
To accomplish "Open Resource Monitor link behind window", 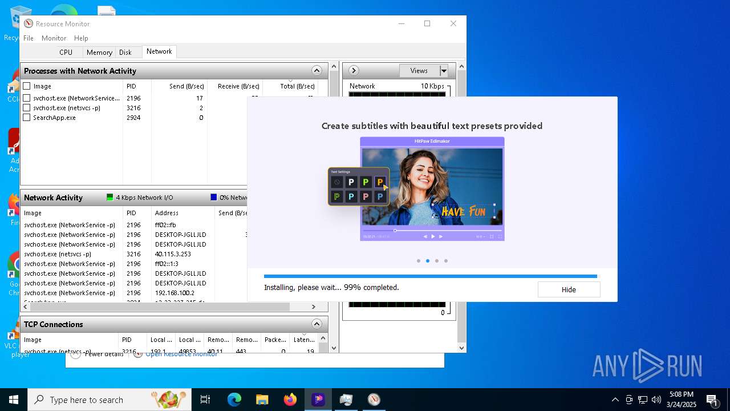I will (x=181, y=354).
